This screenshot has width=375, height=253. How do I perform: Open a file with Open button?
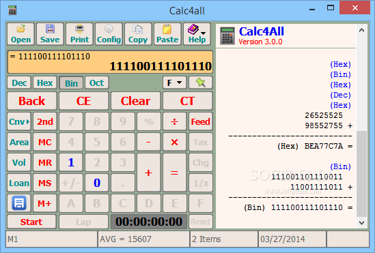[x=20, y=34]
